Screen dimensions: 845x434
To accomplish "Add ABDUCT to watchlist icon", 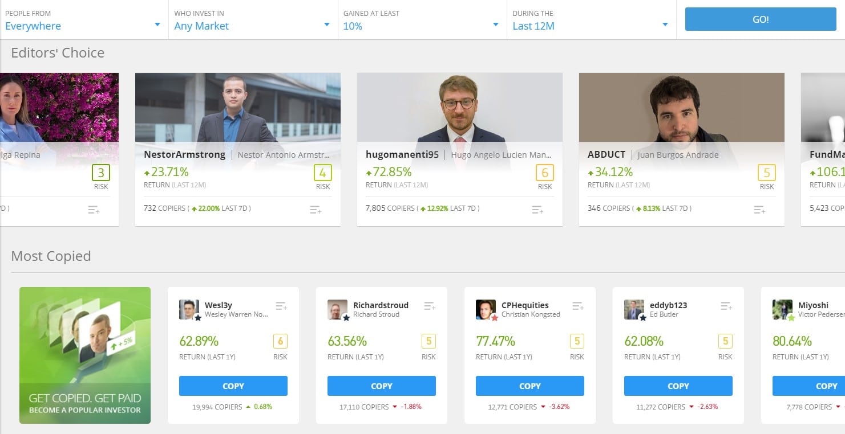I will pyautogui.click(x=759, y=210).
